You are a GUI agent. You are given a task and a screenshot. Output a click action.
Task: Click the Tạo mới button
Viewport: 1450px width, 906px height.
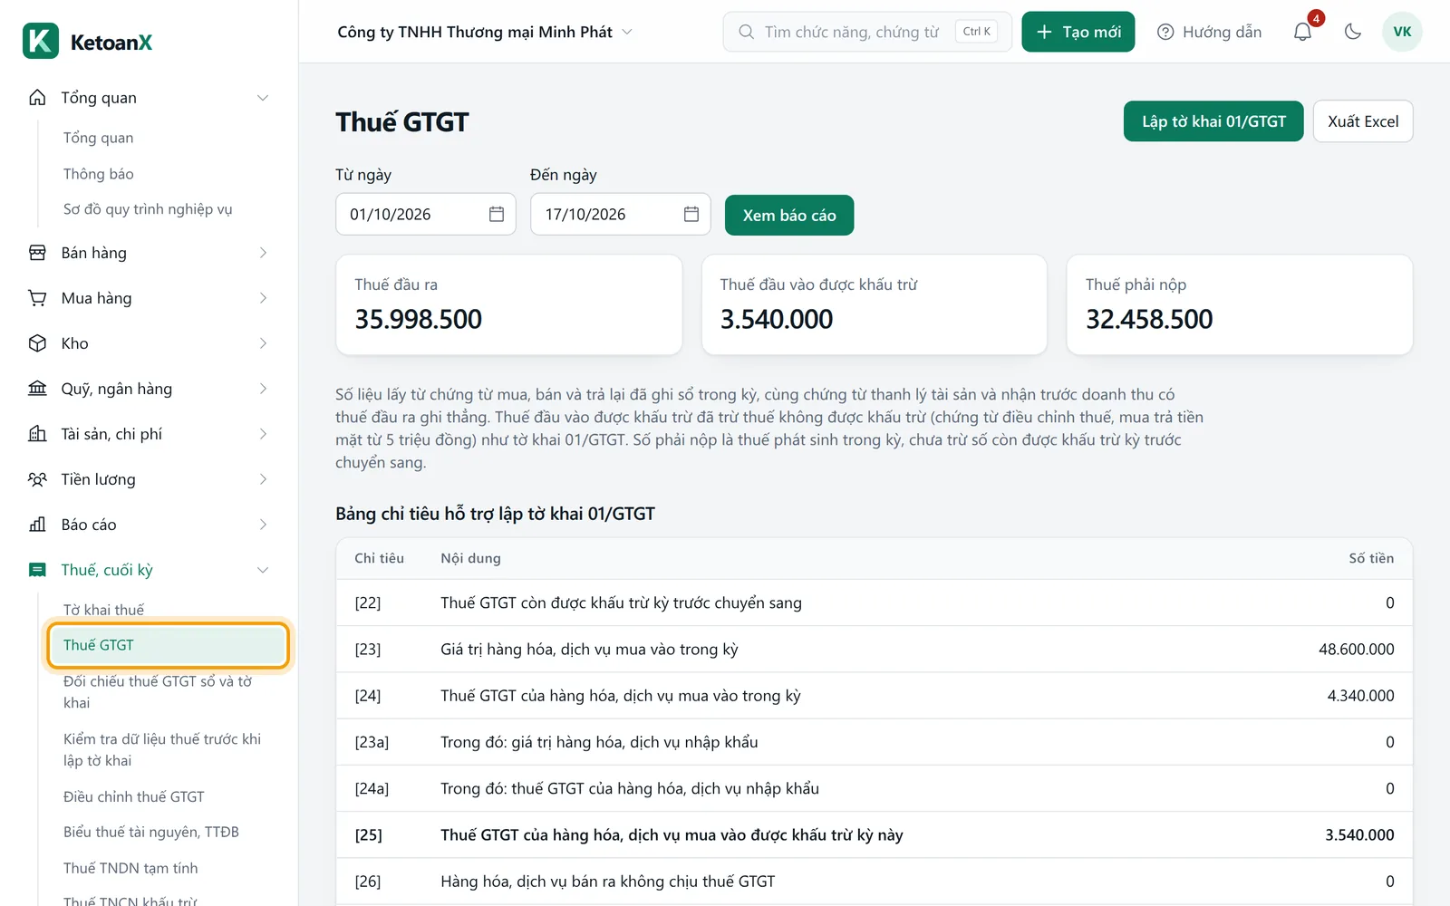1078,32
